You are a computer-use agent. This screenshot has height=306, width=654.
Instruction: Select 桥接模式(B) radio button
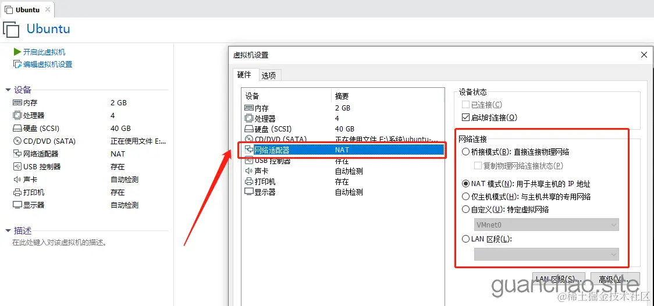pos(465,152)
